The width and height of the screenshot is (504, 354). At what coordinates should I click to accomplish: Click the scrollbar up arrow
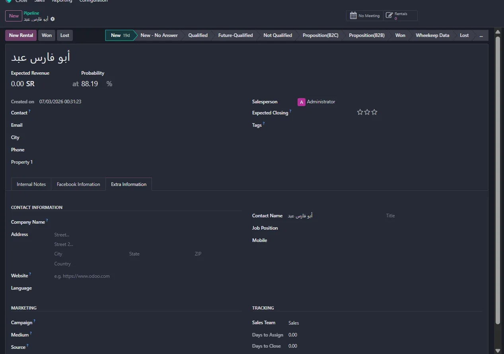click(497, 31)
